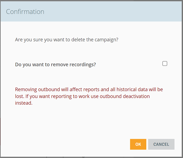Click the bold word 'remove' in the label
Image resolution: width=183 pixels, height=158 pixels.
coord(60,65)
